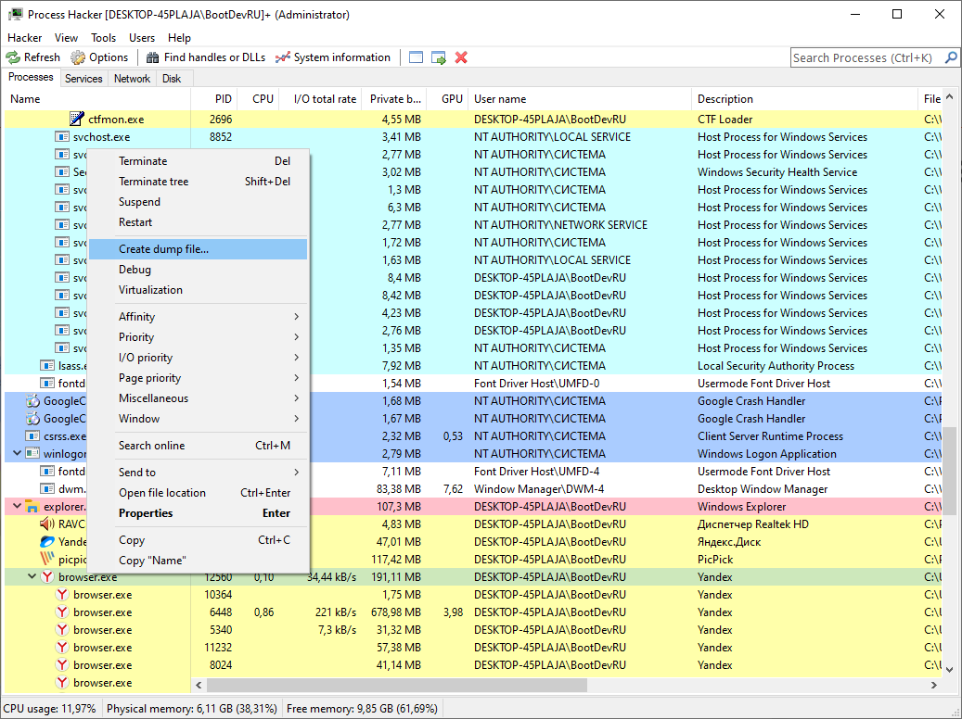Click the PicPick process icon
The width and height of the screenshot is (962, 719).
[x=47, y=559]
